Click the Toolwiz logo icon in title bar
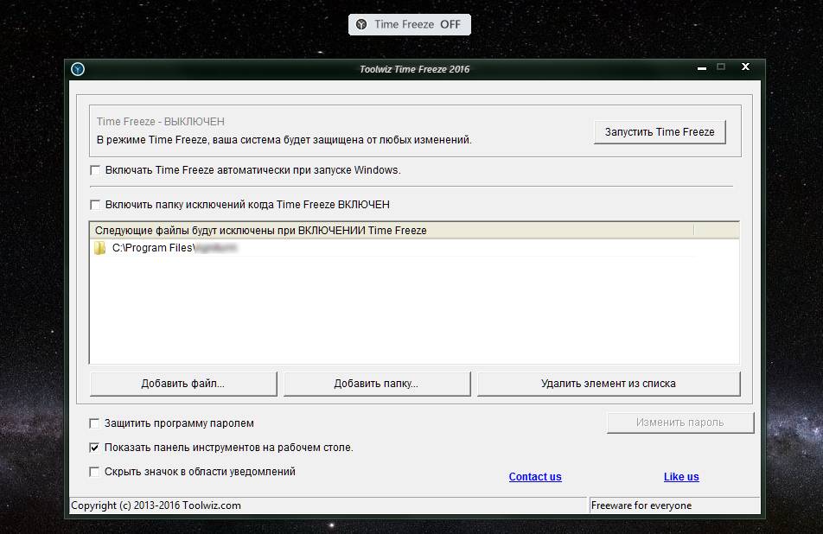Image resolution: width=823 pixels, height=534 pixels. pyautogui.click(x=78, y=69)
